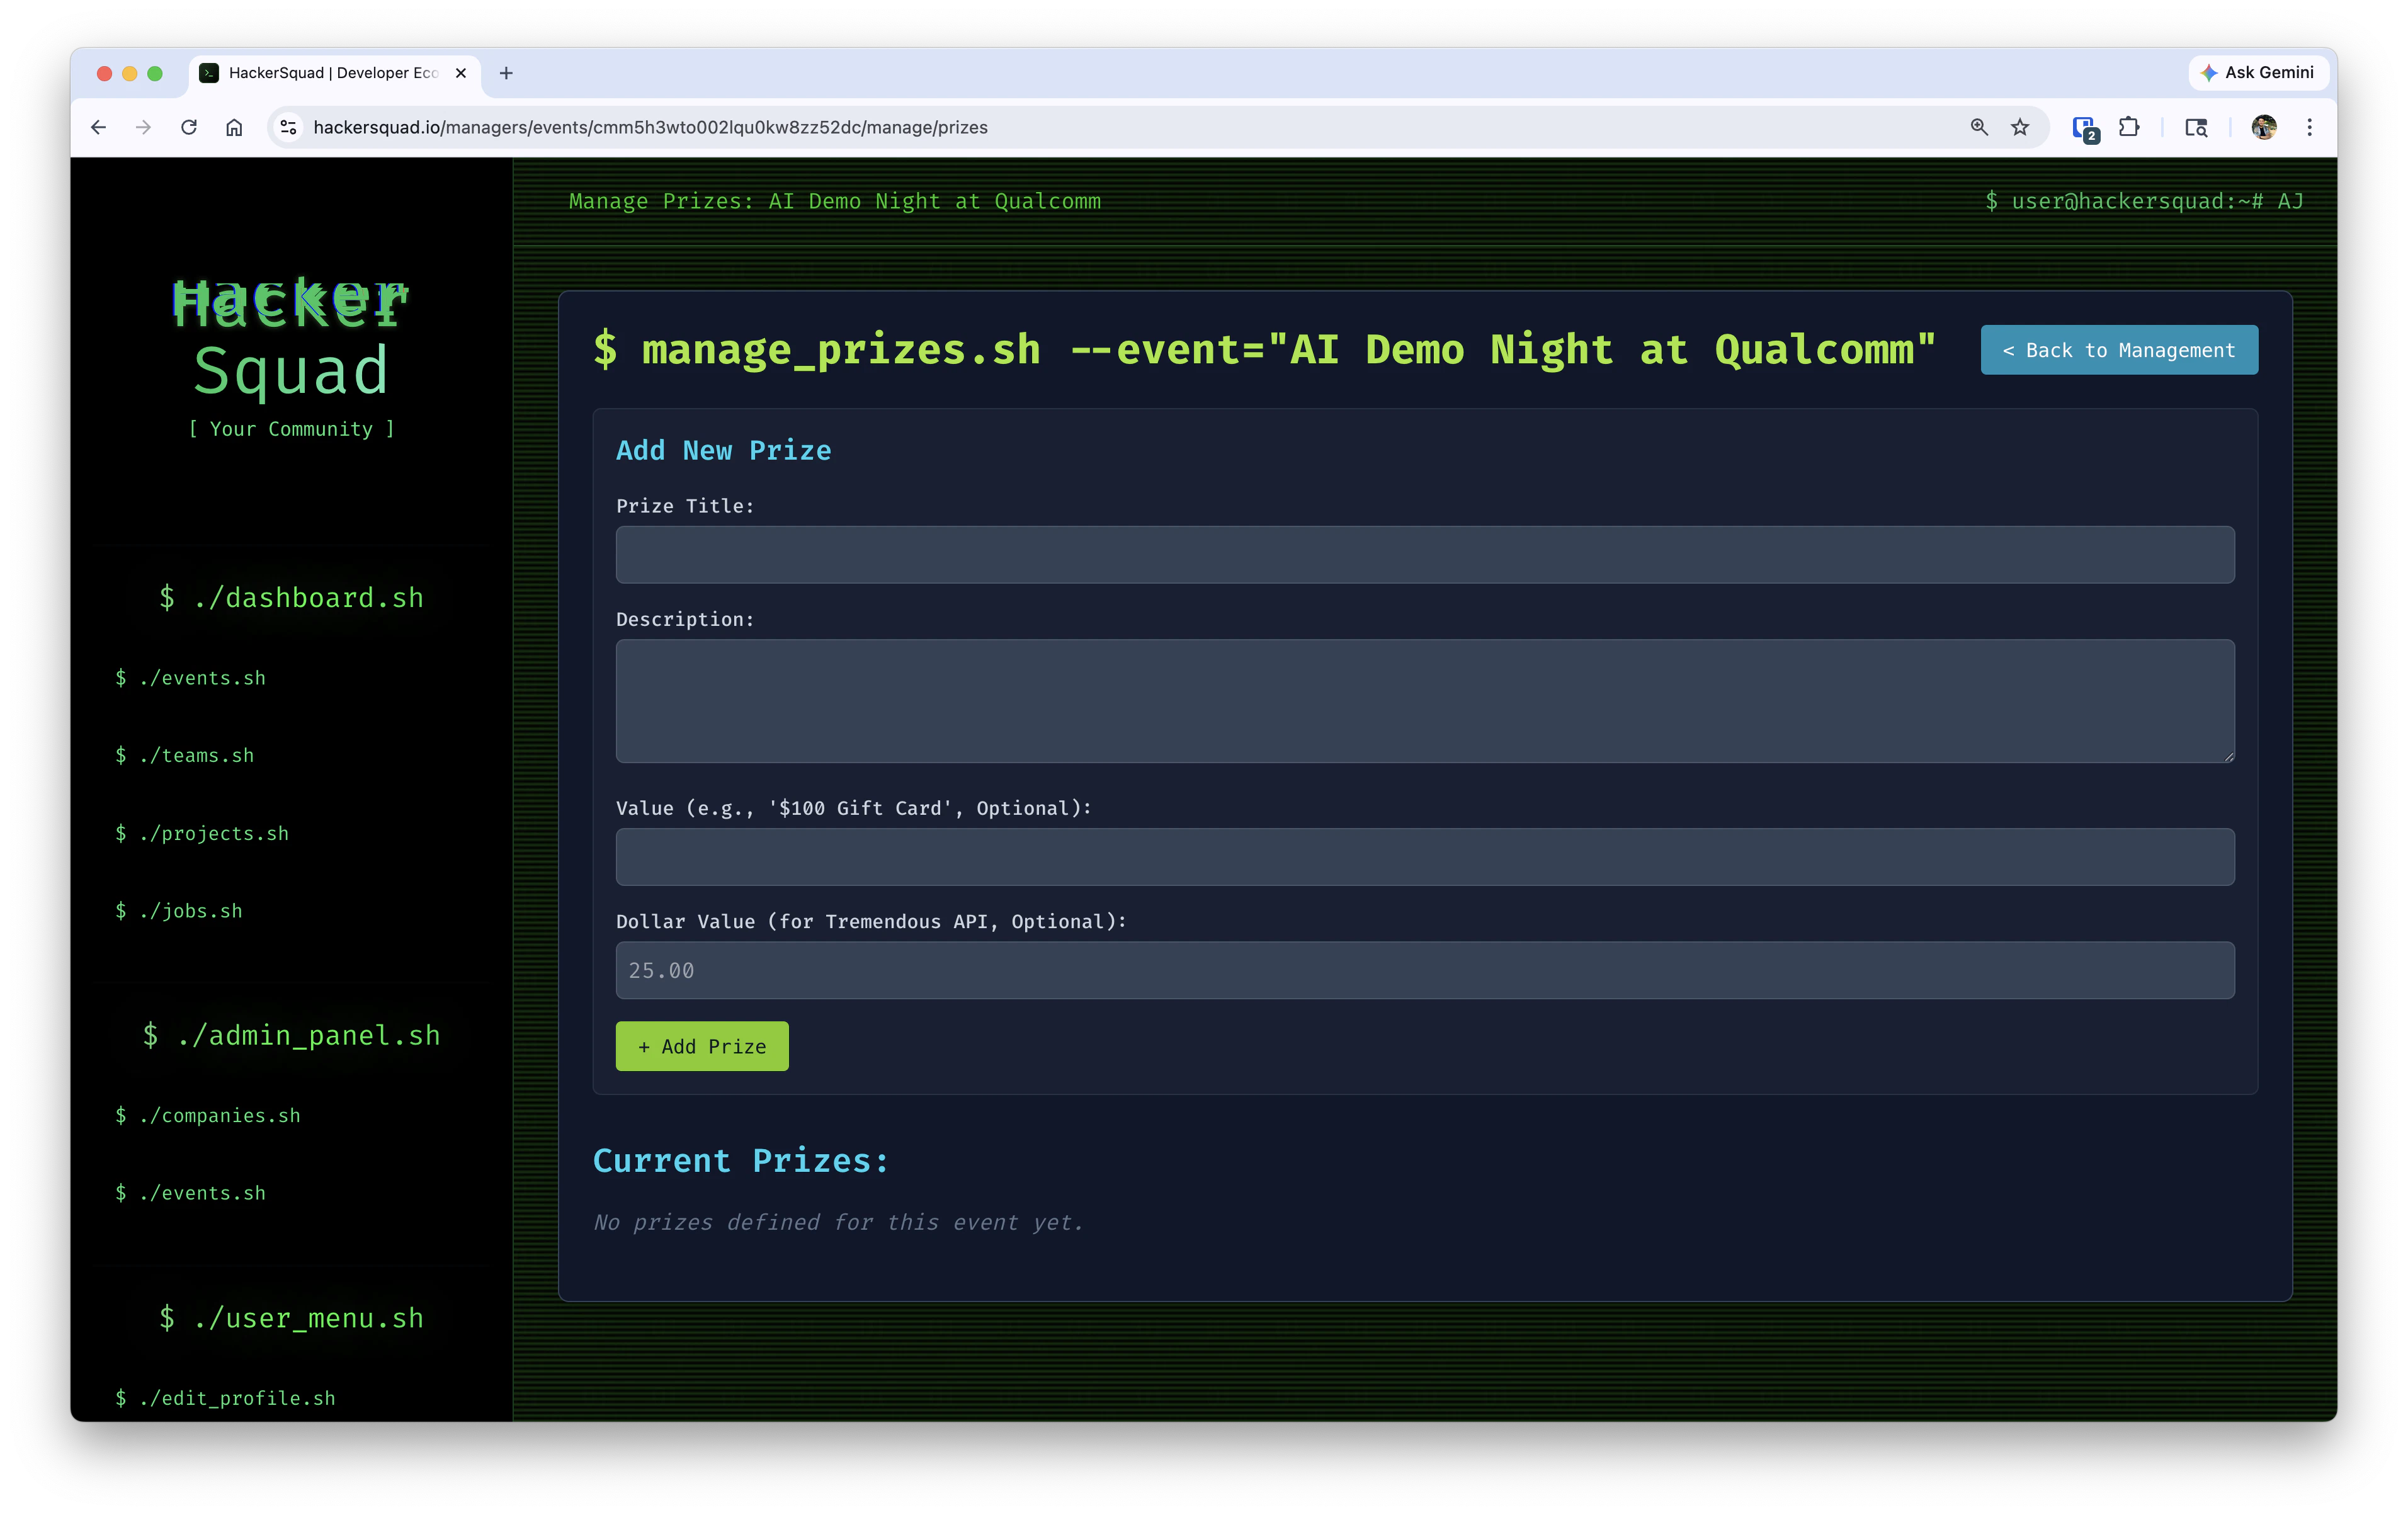Click the site settings icon in address bar

288,127
